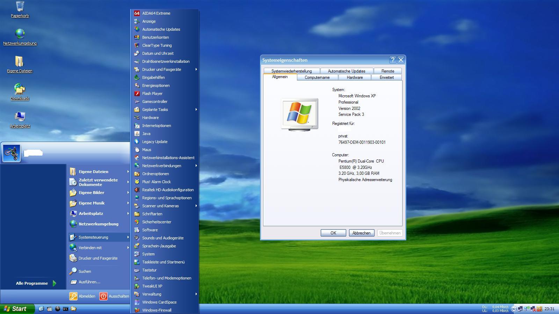
Task: Click OK in Systemeigenschaften dialog
Action: click(333, 233)
